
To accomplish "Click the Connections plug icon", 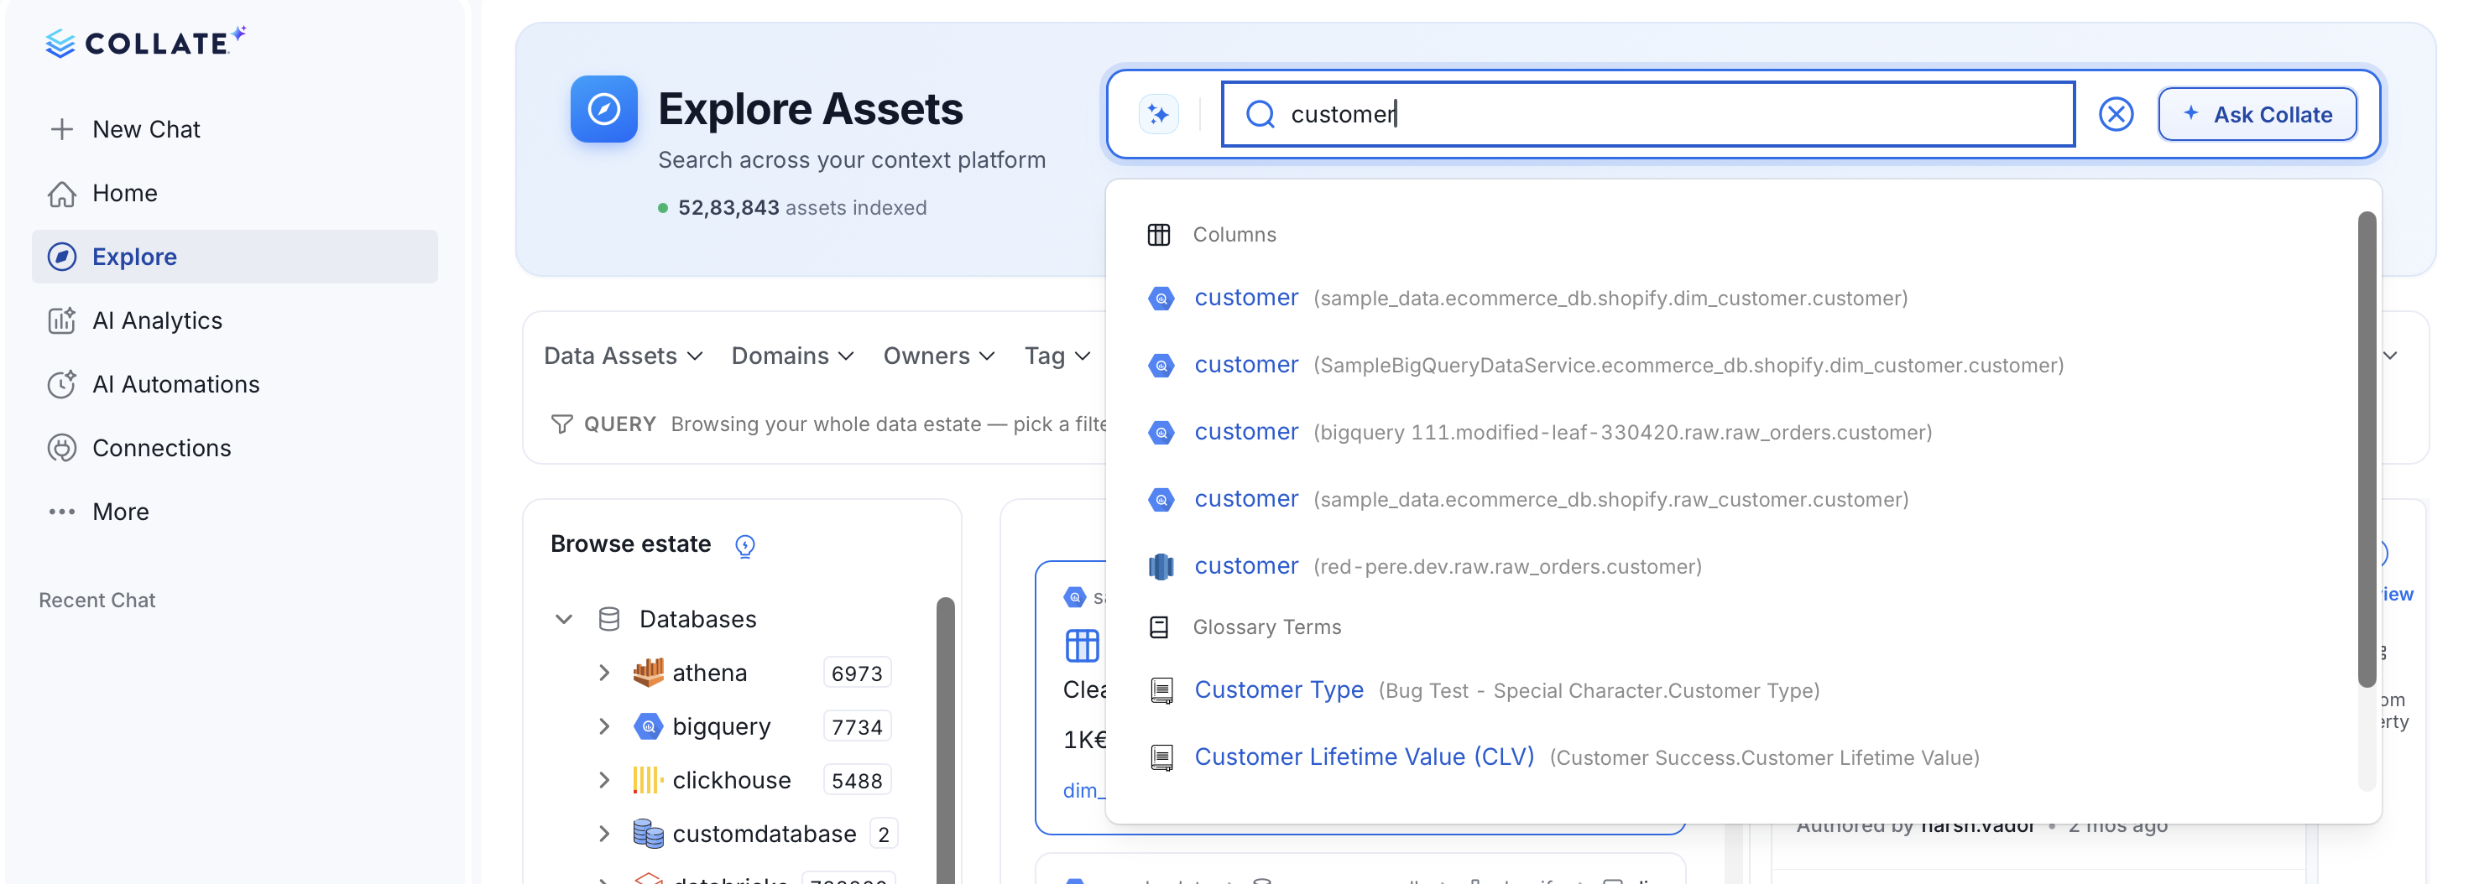I will click(61, 448).
